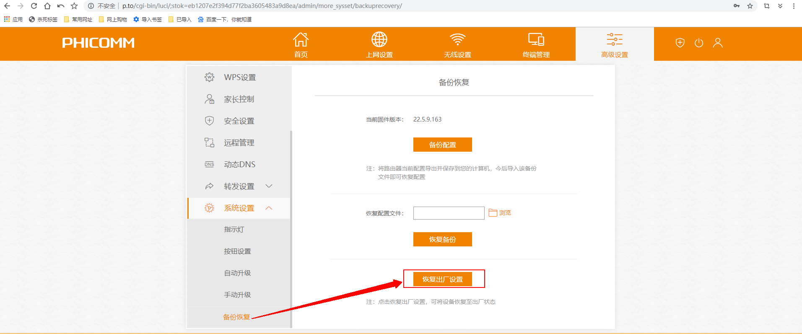Select the 备份恢复 submenu item
The height and width of the screenshot is (334, 802).
(x=236, y=317)
